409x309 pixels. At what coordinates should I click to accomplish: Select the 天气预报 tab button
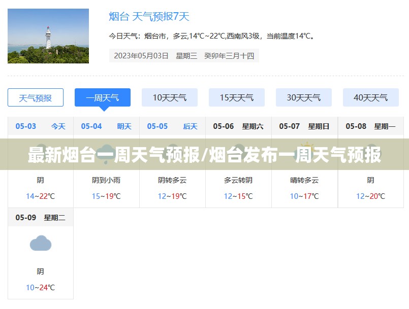(x=36, y=97)
